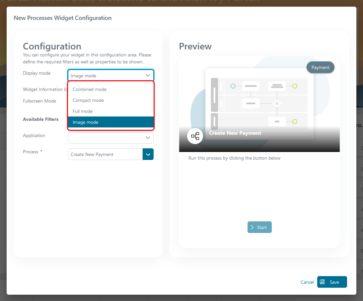Open the Process list with the blue arrow button
Viewport: 363px width, 301px height.
point(148,154)
